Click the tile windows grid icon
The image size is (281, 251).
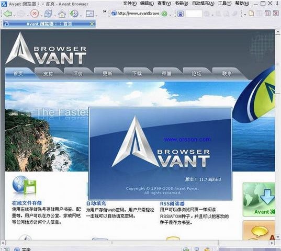(x=267, y=14)
